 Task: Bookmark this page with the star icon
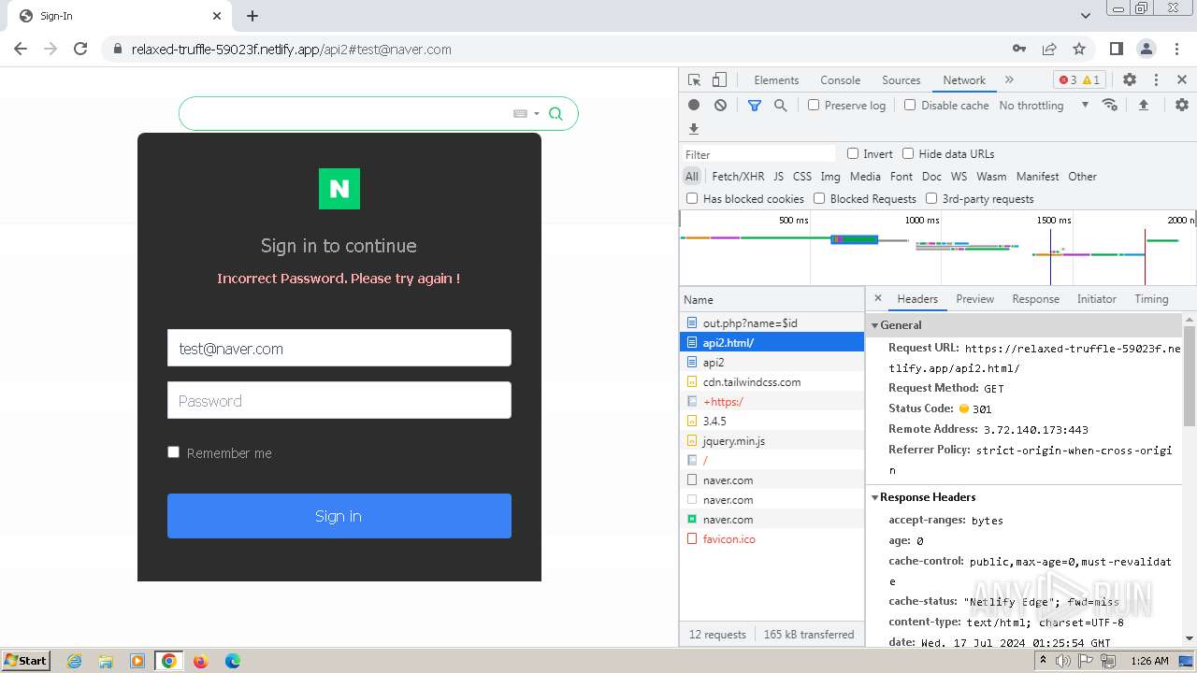[x=1079, y=49]
